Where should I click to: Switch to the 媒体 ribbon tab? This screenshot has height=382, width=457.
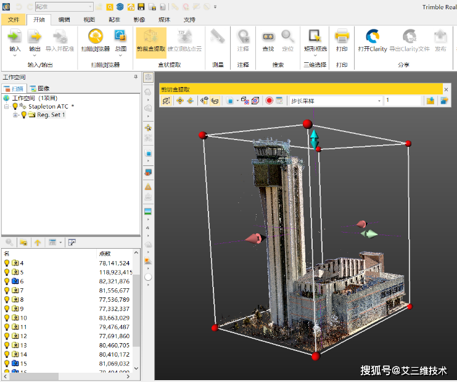pyautogui.click(x=165, y=20)
